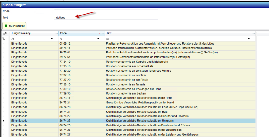
Task: Click the green square icon on Suchresultat tab
Action: (6, 26)
